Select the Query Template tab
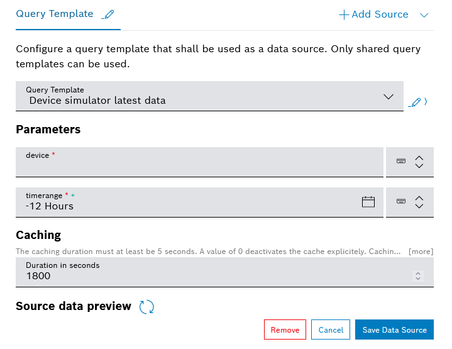This screenshot has width=452, height=349. 55,14
